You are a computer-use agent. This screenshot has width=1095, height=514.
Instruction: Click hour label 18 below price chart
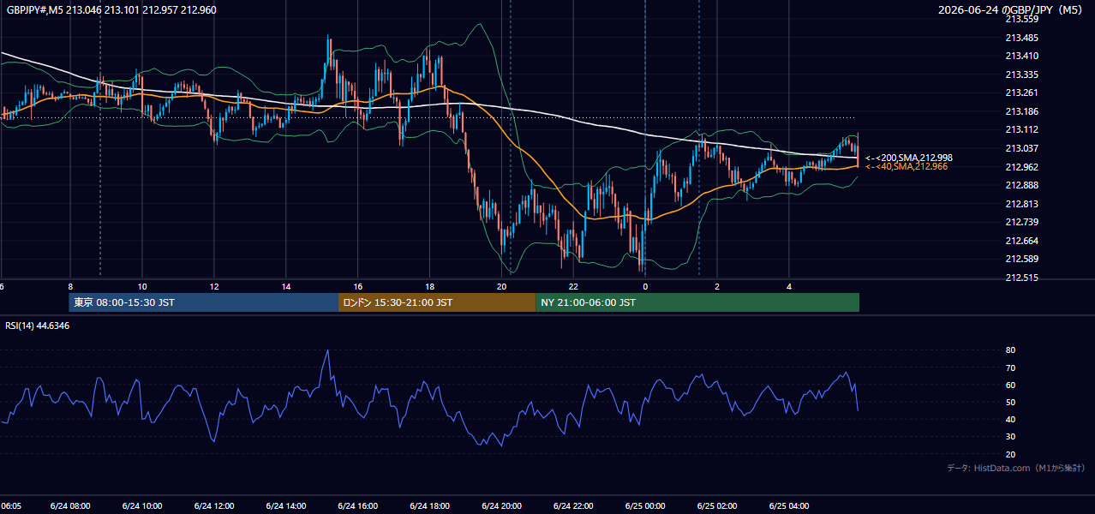[x=430, y=287]
